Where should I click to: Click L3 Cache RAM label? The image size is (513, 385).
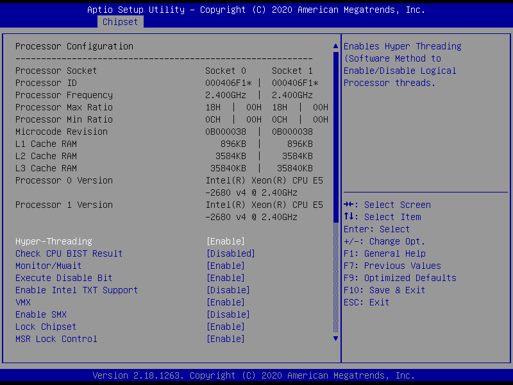(46, 168)
